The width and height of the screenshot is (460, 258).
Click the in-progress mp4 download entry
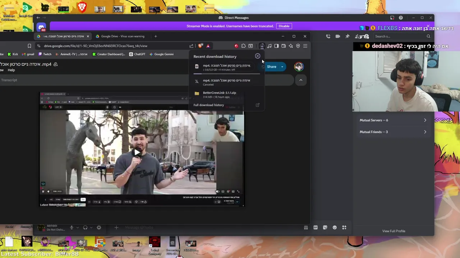227,67
